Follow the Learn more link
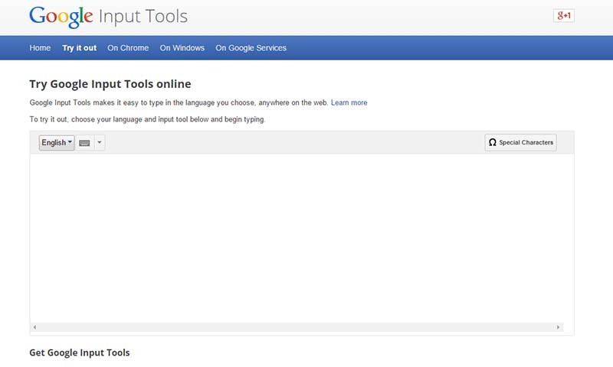The image size is (613, 367). click(349, 102)
